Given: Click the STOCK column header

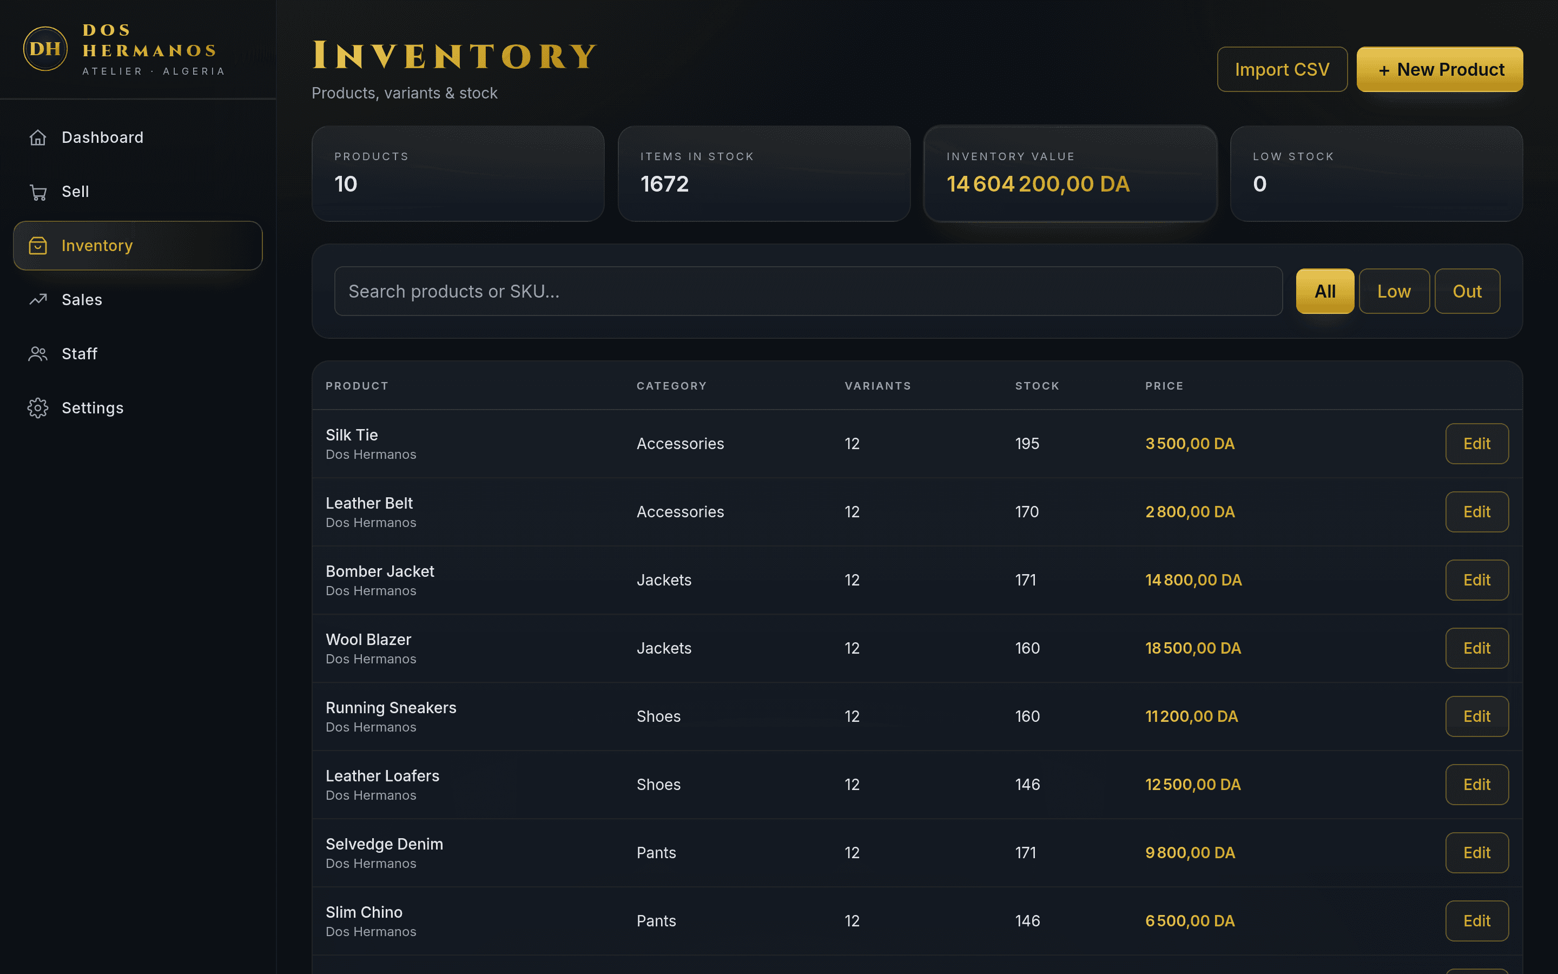Looking at the screenshot, I should (1037, 386).
